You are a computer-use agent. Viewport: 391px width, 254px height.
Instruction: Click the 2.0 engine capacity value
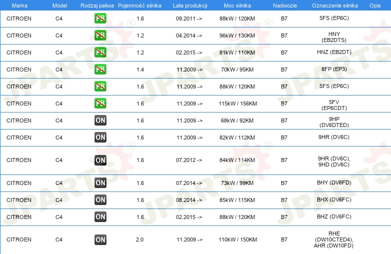(139, 239)
